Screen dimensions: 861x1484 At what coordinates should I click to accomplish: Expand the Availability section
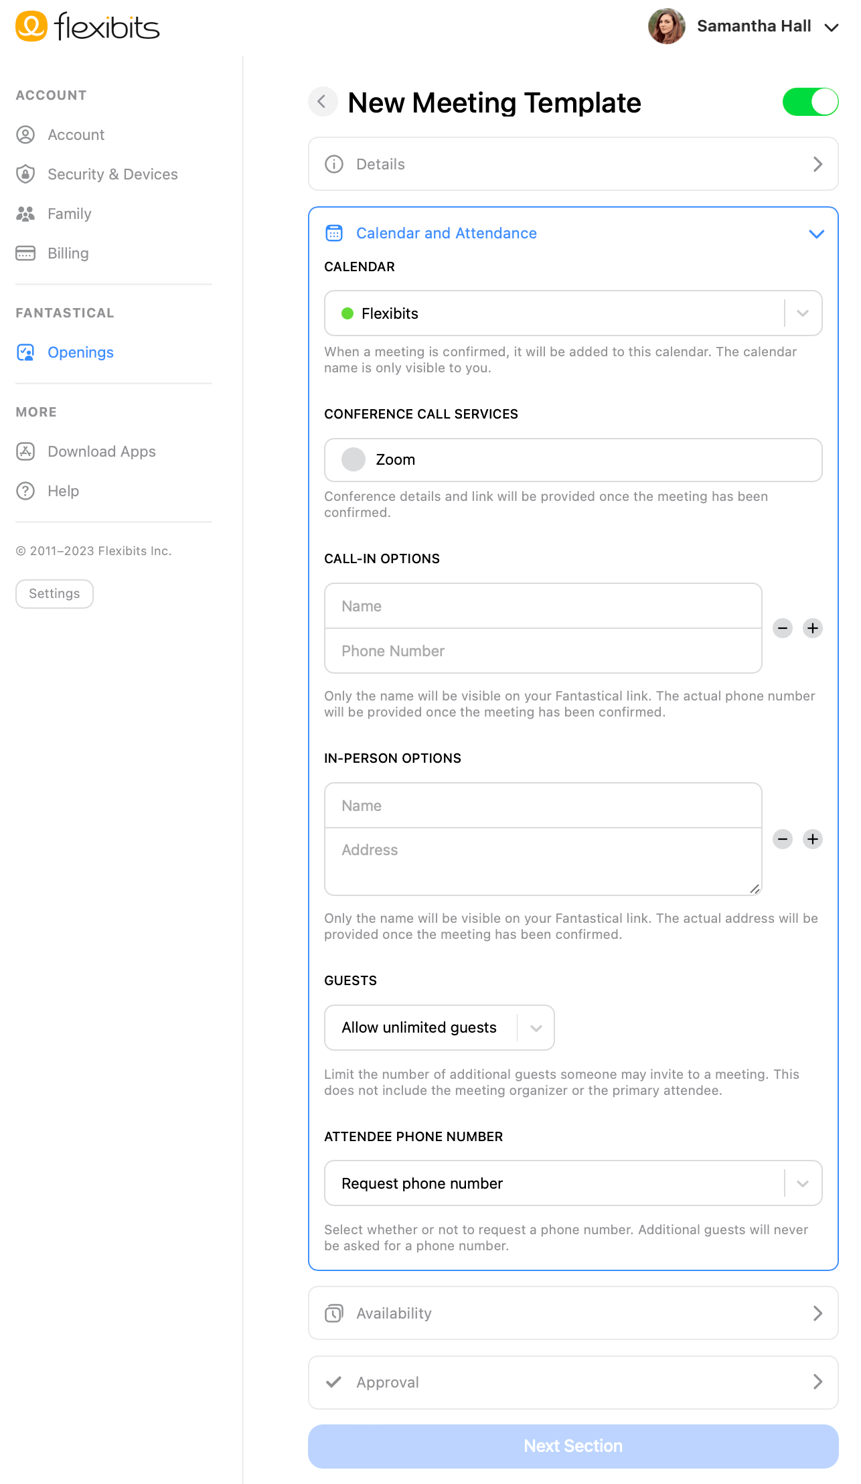coord(573,1313)
